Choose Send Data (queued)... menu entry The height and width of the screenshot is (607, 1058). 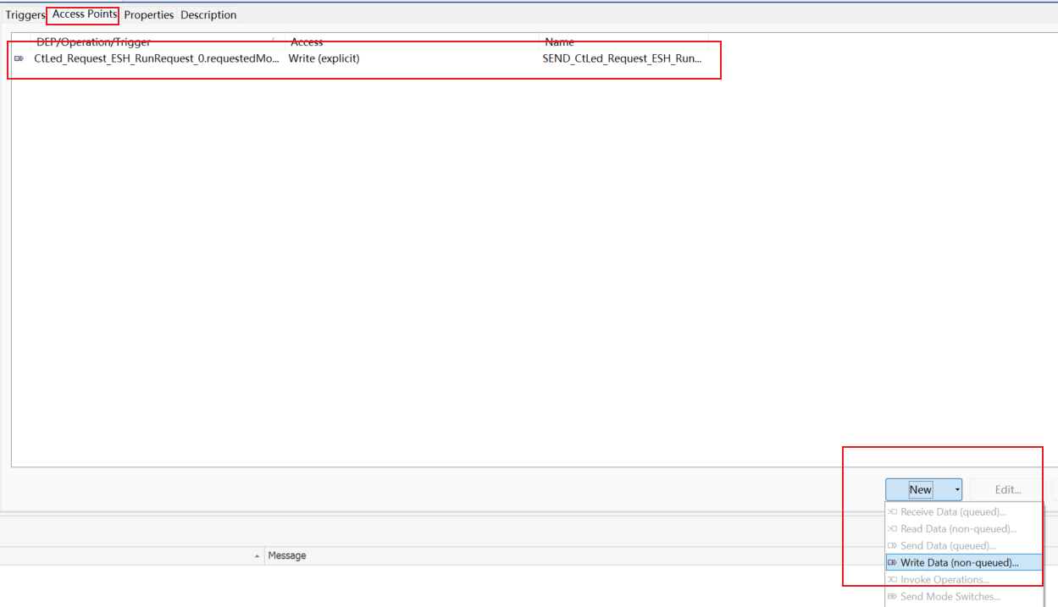[965, 546]
